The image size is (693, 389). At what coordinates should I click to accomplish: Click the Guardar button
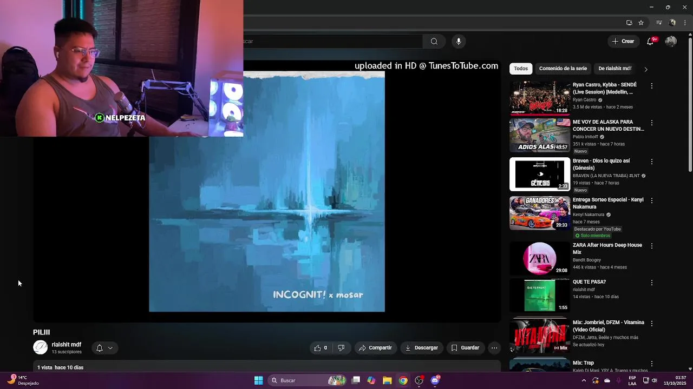pos(465,348)
